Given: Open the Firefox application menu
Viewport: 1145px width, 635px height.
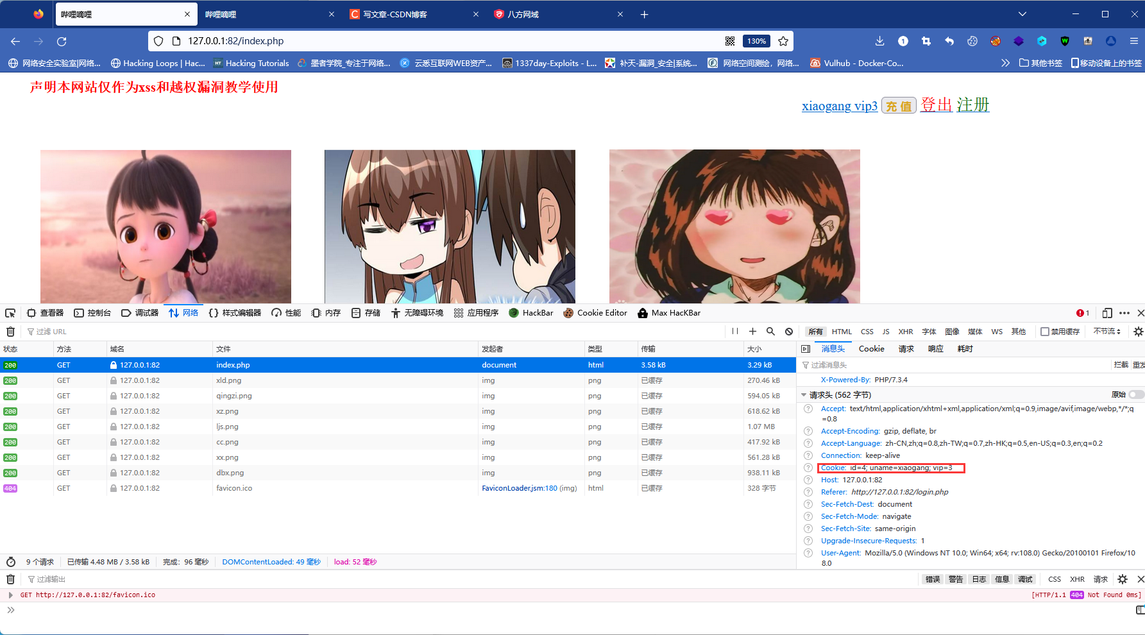Looking at the screenshot, I should pos(1134,41).
